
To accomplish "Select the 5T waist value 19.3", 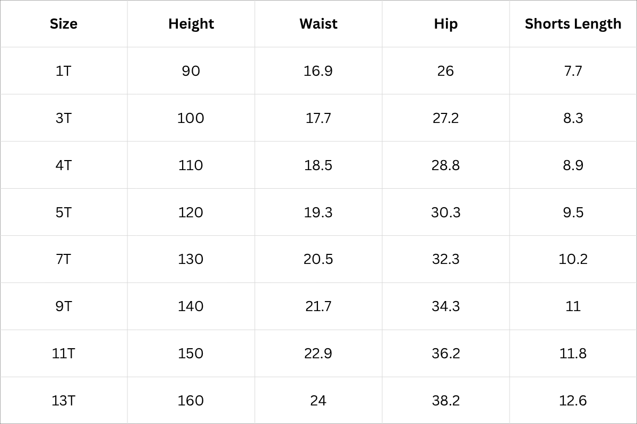I will click(x=318, y=213).
